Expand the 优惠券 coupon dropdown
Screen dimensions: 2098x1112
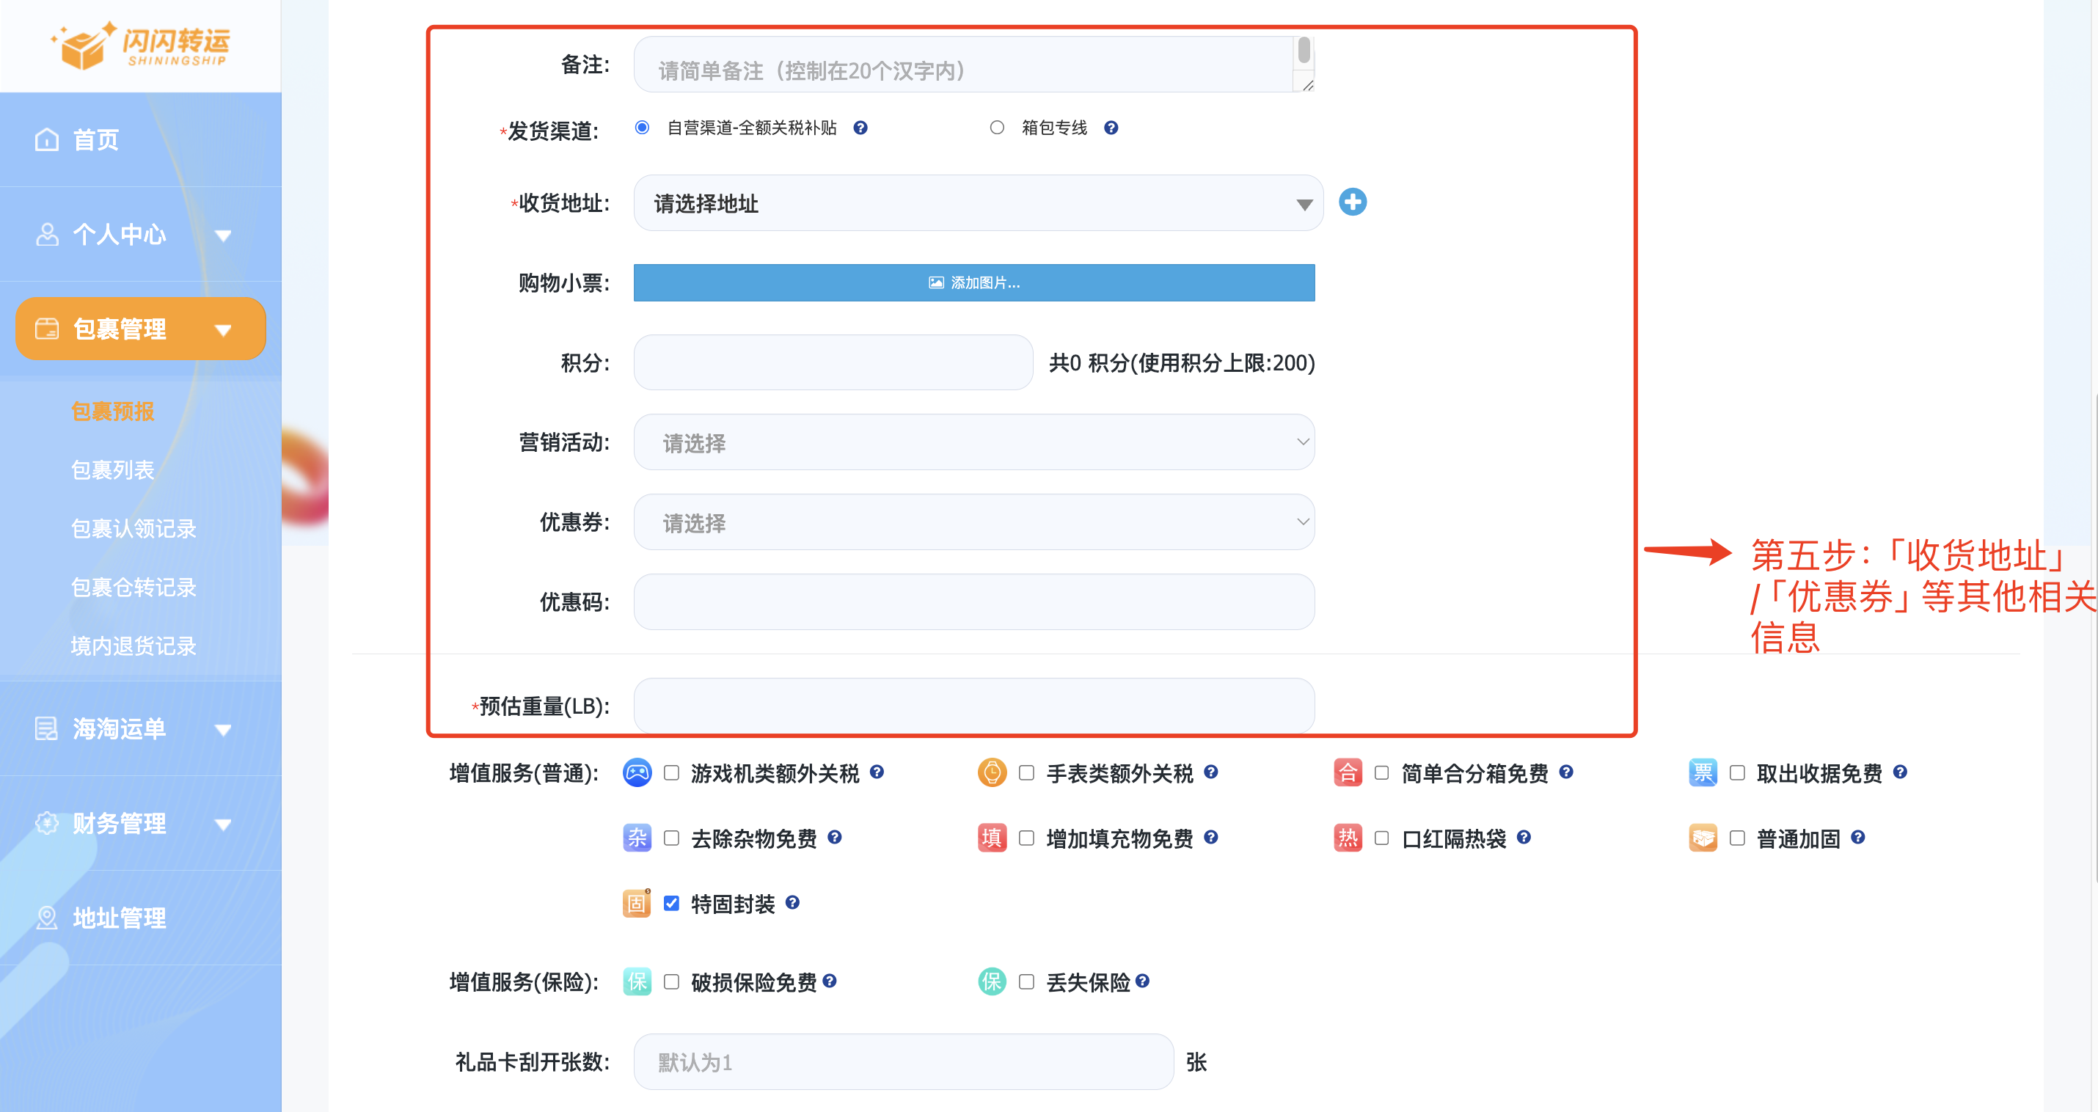coord(973,522)
